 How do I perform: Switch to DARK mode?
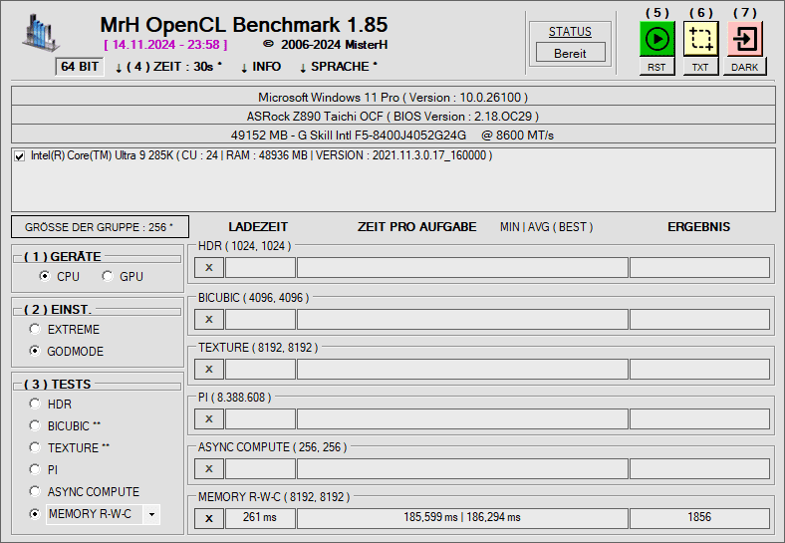744,67
